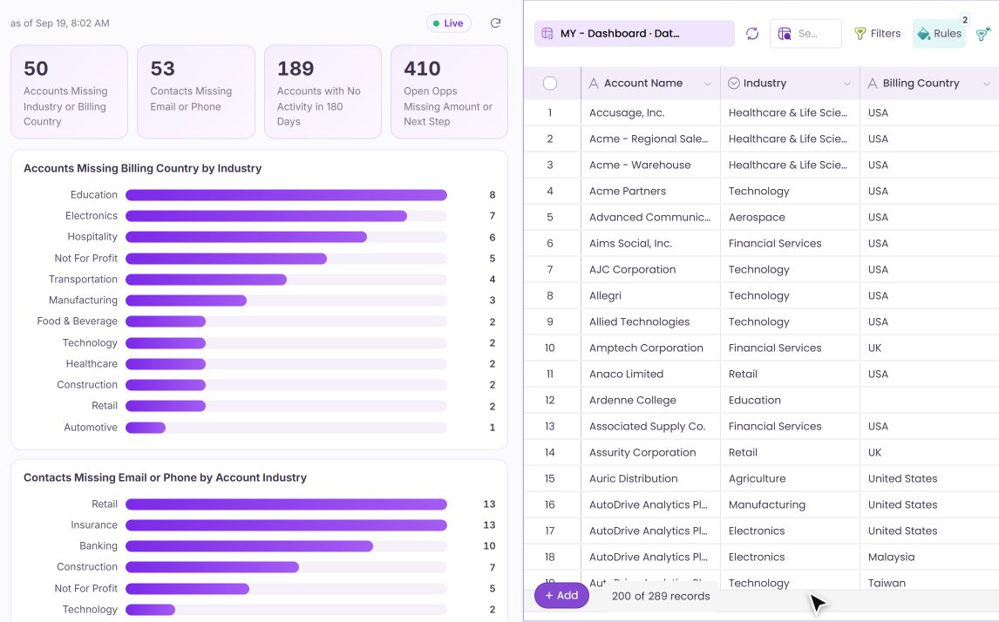The image size is (999, 622).
Task: Click Accounts Missing Billing Country by Industry title
Action: click(143, 168)
